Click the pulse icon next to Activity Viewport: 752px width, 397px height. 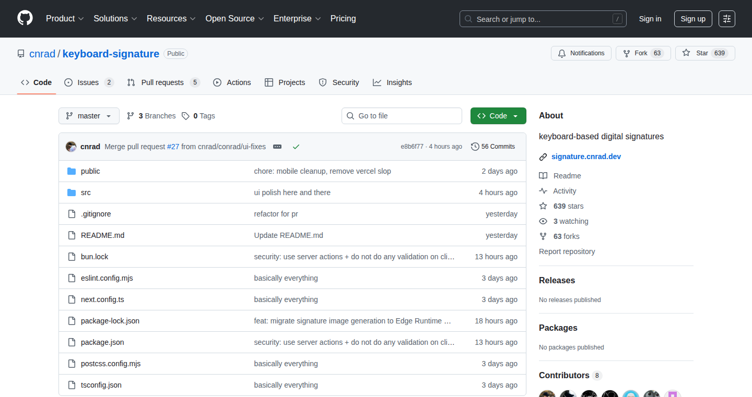click(x=543, y=191)
